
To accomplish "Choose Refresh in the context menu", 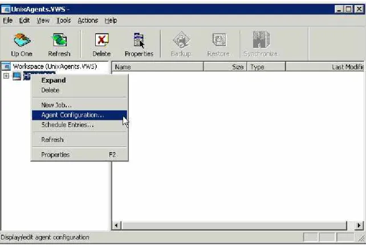I will click(x=79, y=140).
